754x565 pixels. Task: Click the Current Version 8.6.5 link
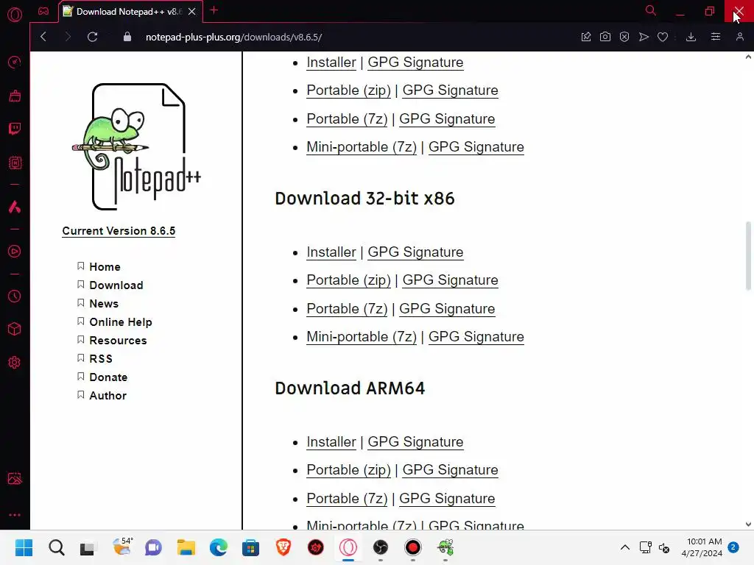click(x=119, y=231)
